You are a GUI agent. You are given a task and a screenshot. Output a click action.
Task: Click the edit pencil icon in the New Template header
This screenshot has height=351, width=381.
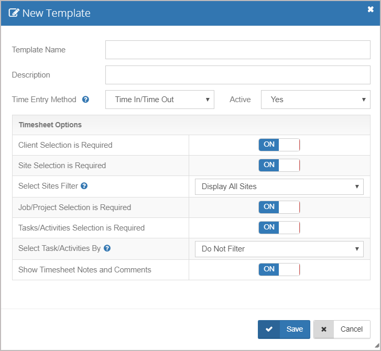15,13
